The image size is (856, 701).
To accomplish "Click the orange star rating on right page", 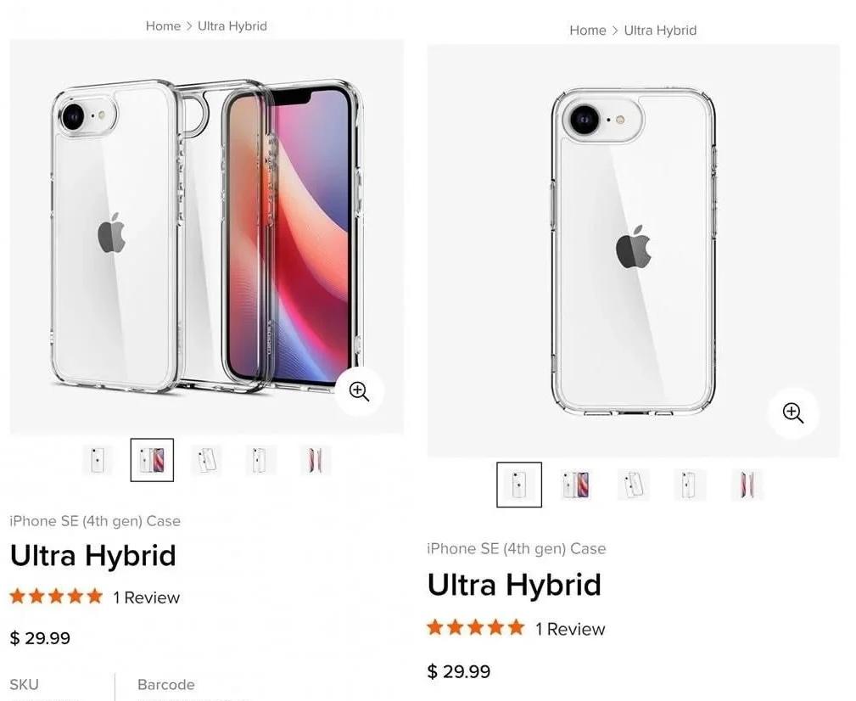I will (475, 628).
